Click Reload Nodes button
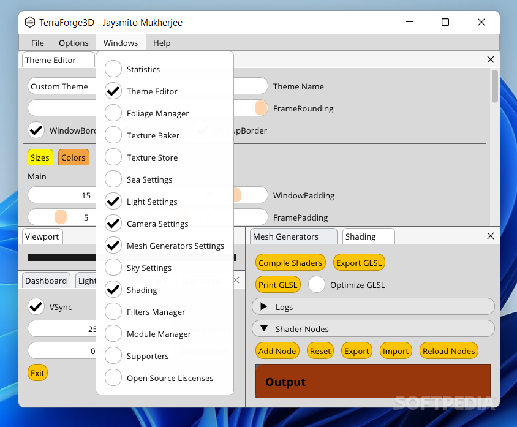The height and width of the screenshot is (427, 517). click(449, 351)
